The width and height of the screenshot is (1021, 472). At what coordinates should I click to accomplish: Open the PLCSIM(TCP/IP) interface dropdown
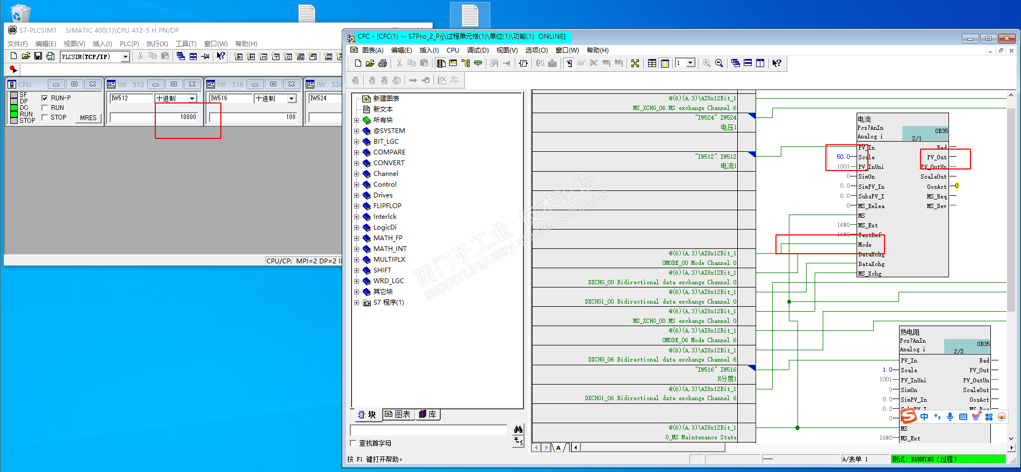[x=125, y=57]
